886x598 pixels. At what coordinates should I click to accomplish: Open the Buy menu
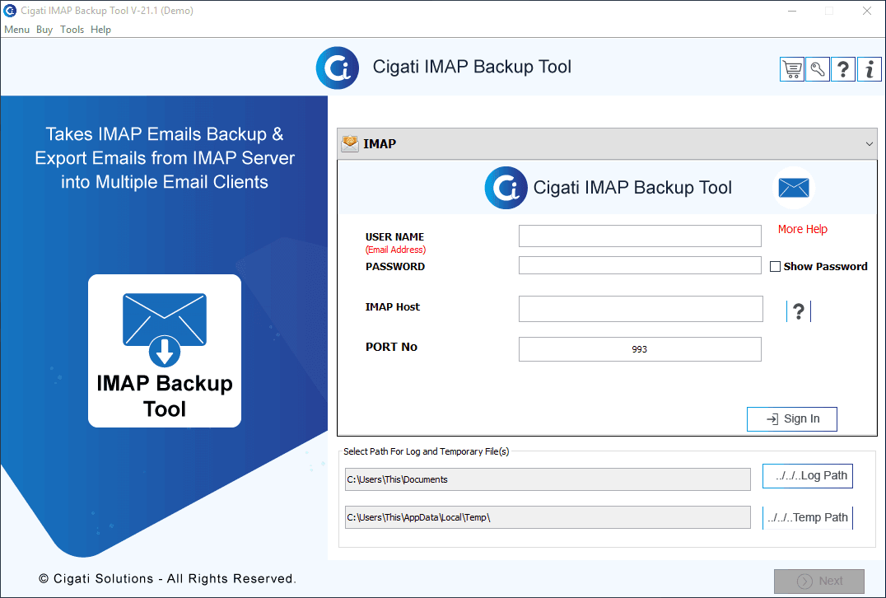pos(44,29)
